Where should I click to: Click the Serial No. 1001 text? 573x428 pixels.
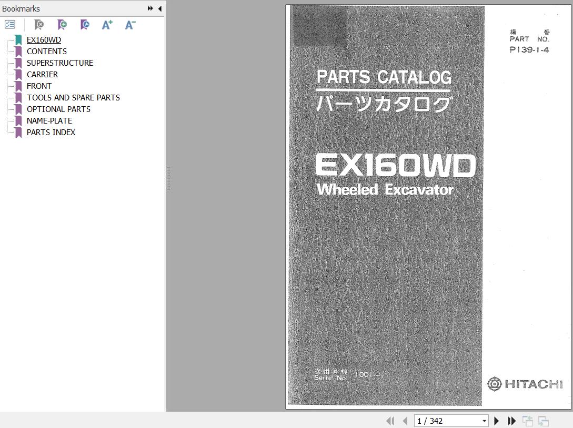tap(347, 375)
